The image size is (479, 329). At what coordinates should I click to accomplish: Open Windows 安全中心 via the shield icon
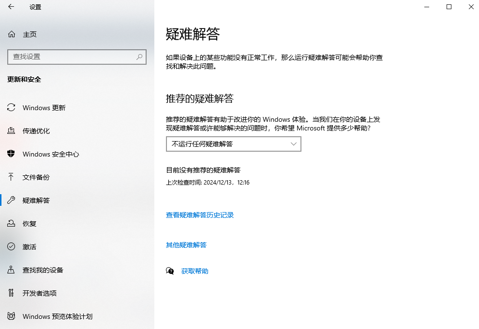(x=11, y=154)
